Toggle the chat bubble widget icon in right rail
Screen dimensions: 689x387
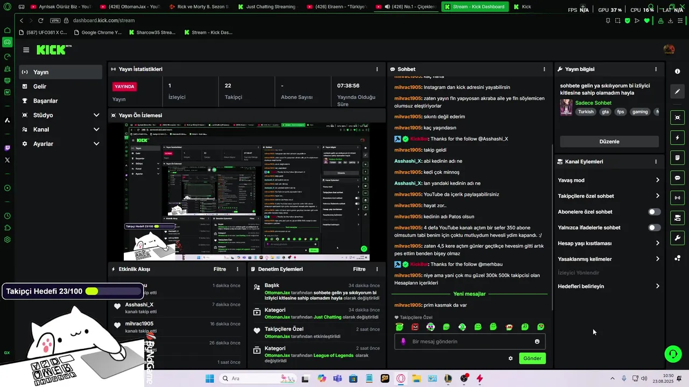click(677, 178)
